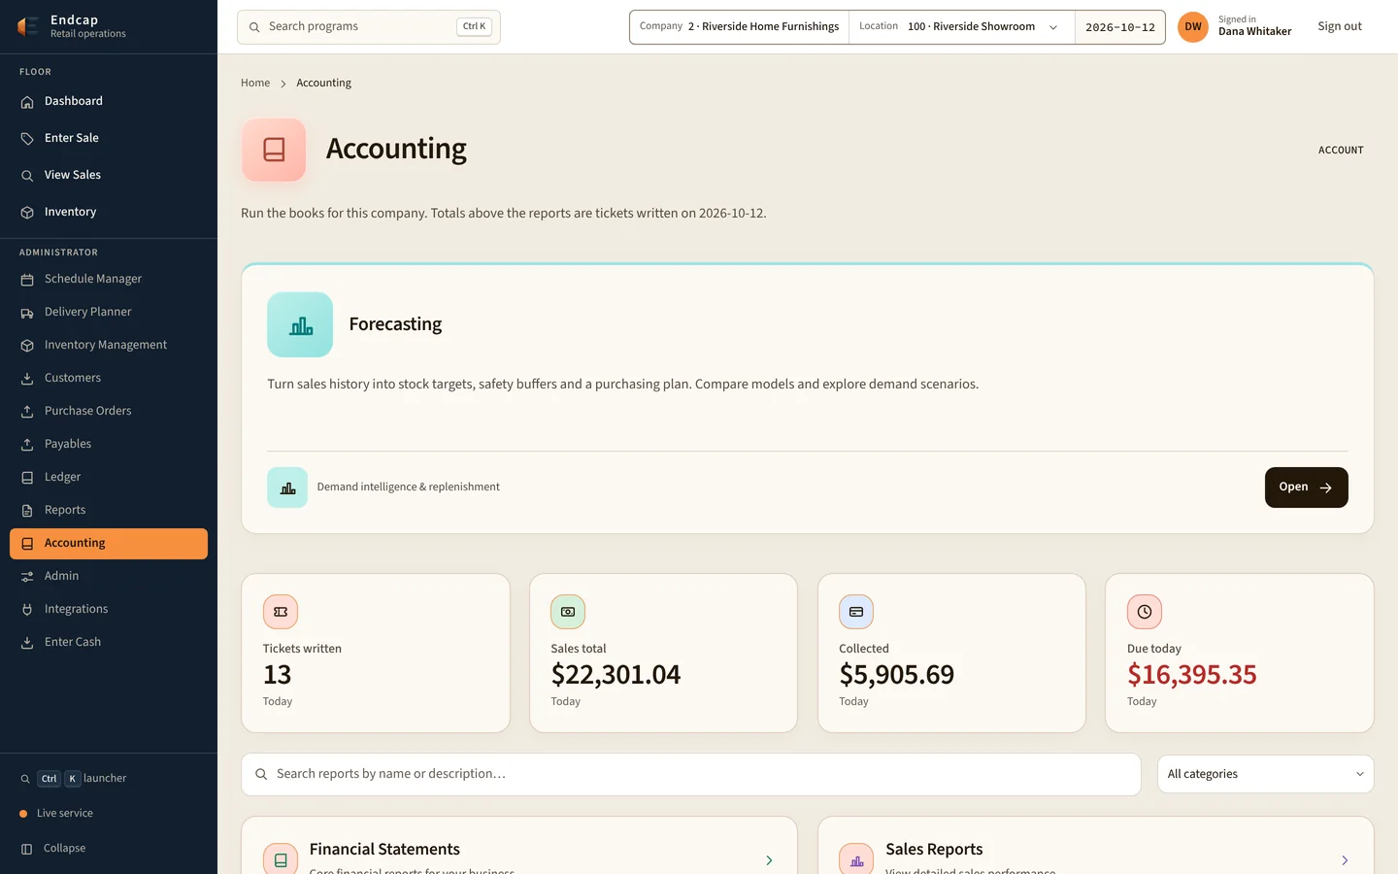Click the Open button for Forecasting

coord(1306,487)
